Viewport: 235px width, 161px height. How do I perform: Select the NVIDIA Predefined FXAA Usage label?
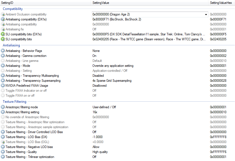coord(27,86)
